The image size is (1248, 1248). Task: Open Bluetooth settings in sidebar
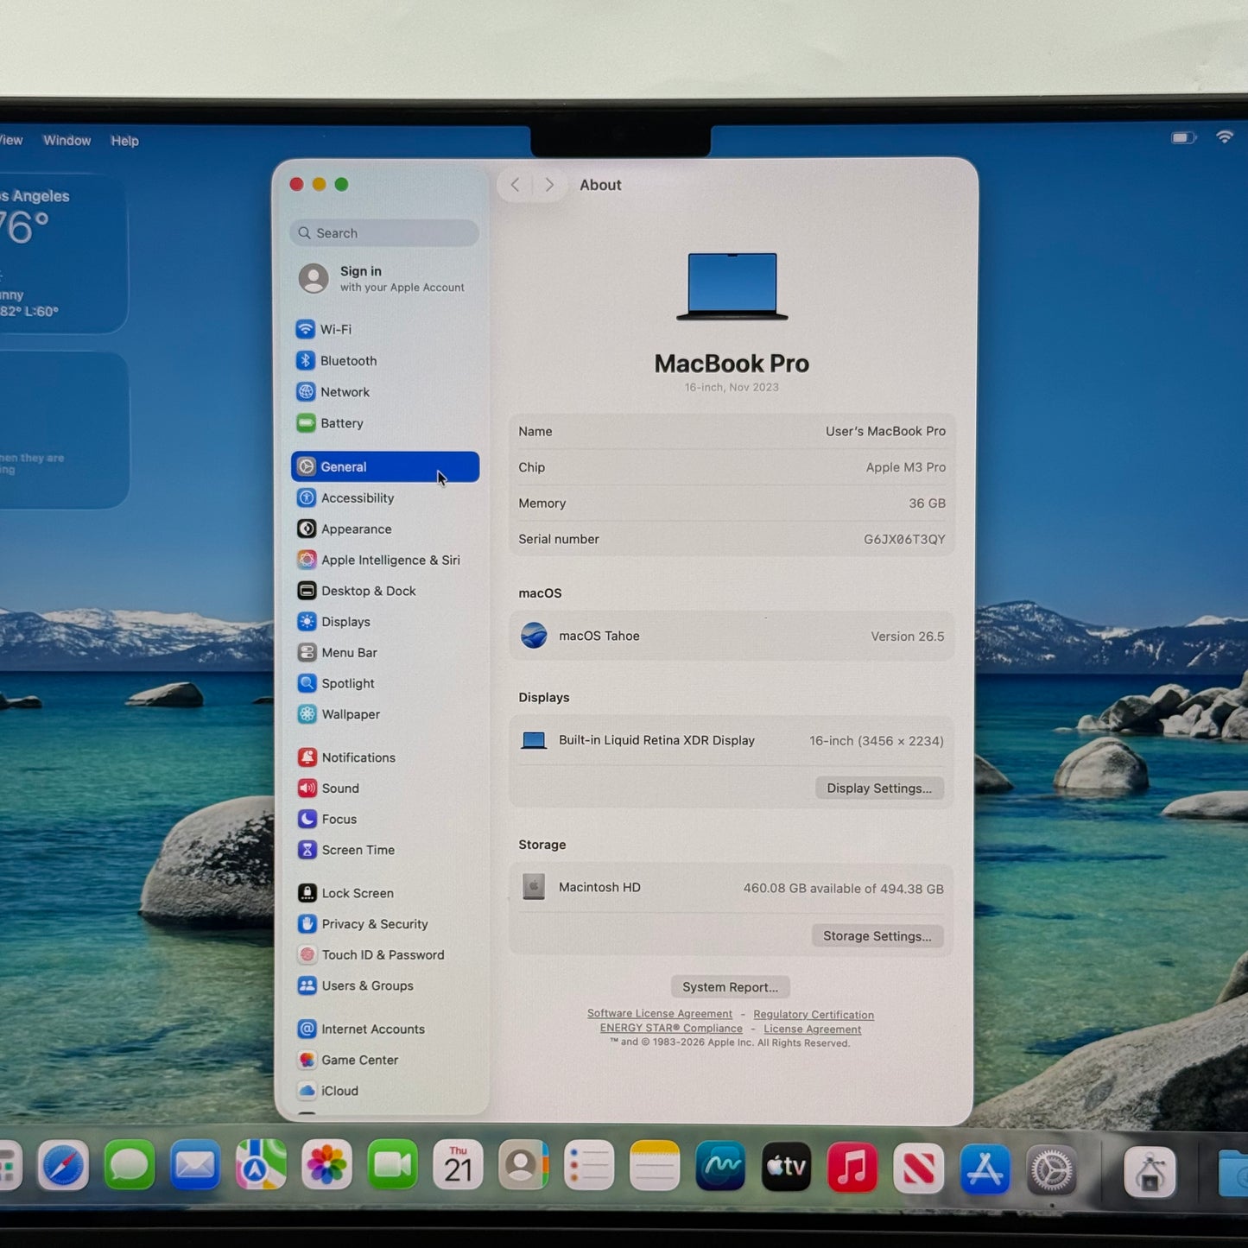click(x=384, y=360)
